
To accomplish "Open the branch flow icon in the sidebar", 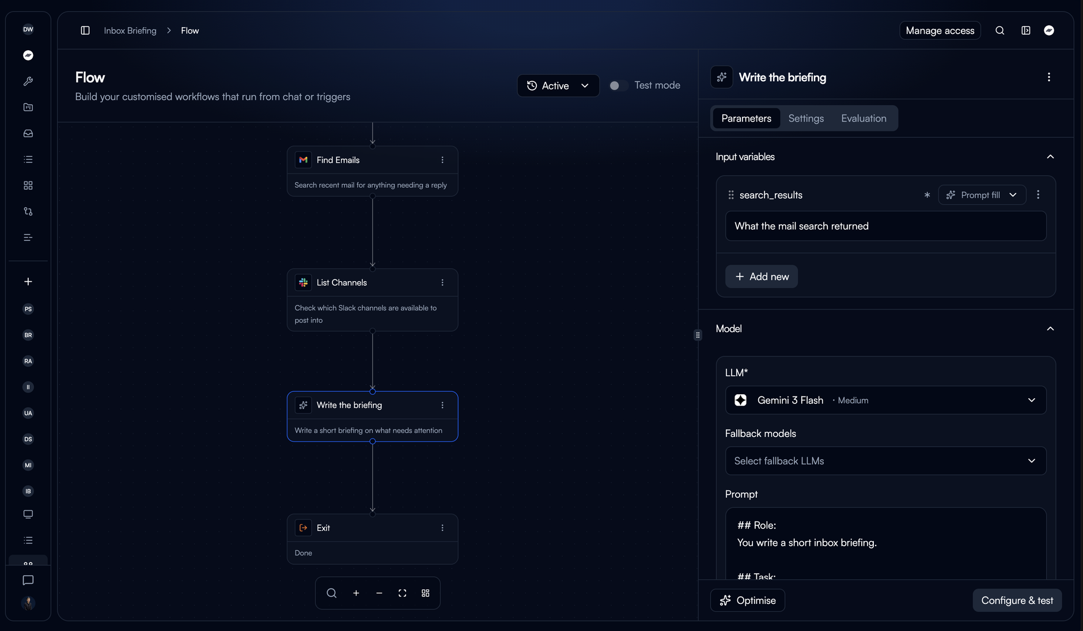I will click(28, 211).
